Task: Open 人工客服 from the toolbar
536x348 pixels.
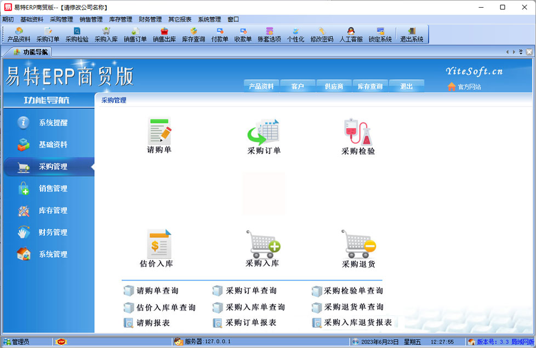Action: point(351,35)
